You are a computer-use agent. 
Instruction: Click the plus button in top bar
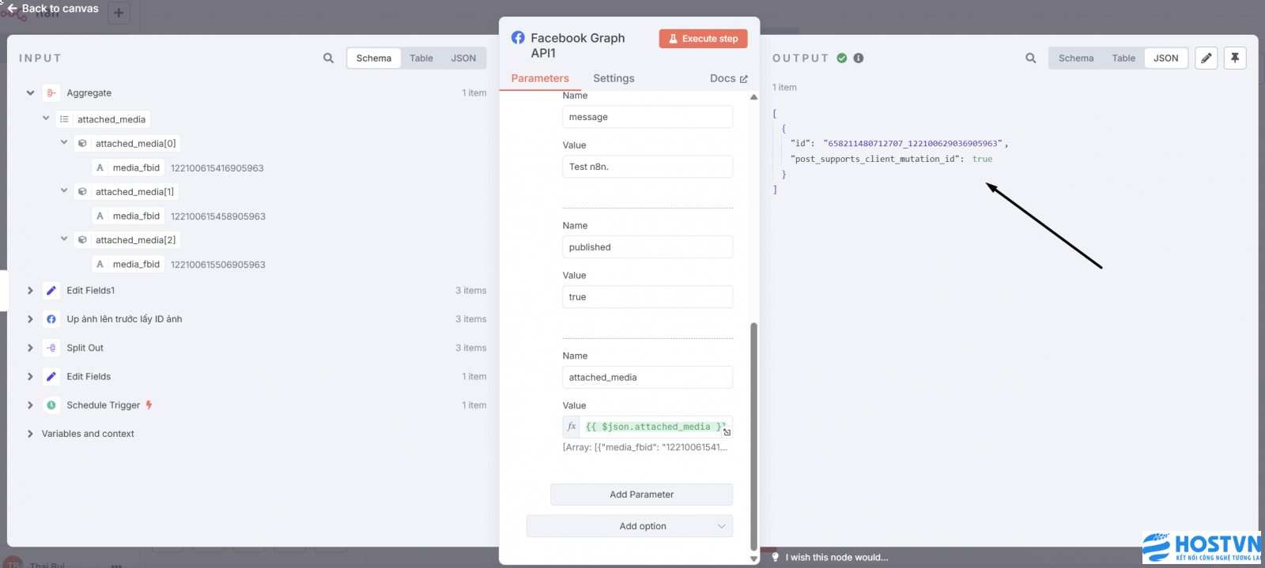[x=119, y=13]
